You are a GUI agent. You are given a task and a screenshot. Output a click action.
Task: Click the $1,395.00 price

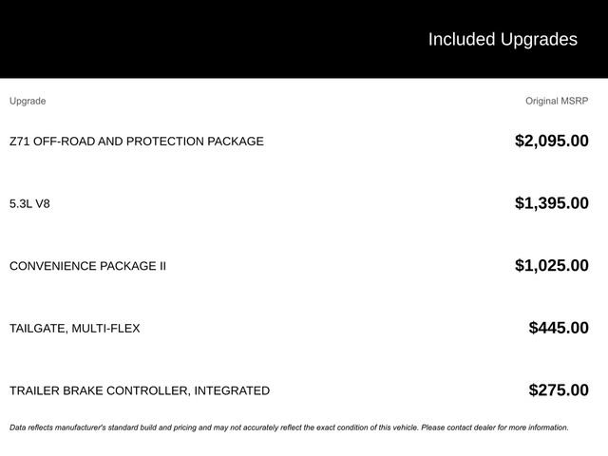click(551, 202)
